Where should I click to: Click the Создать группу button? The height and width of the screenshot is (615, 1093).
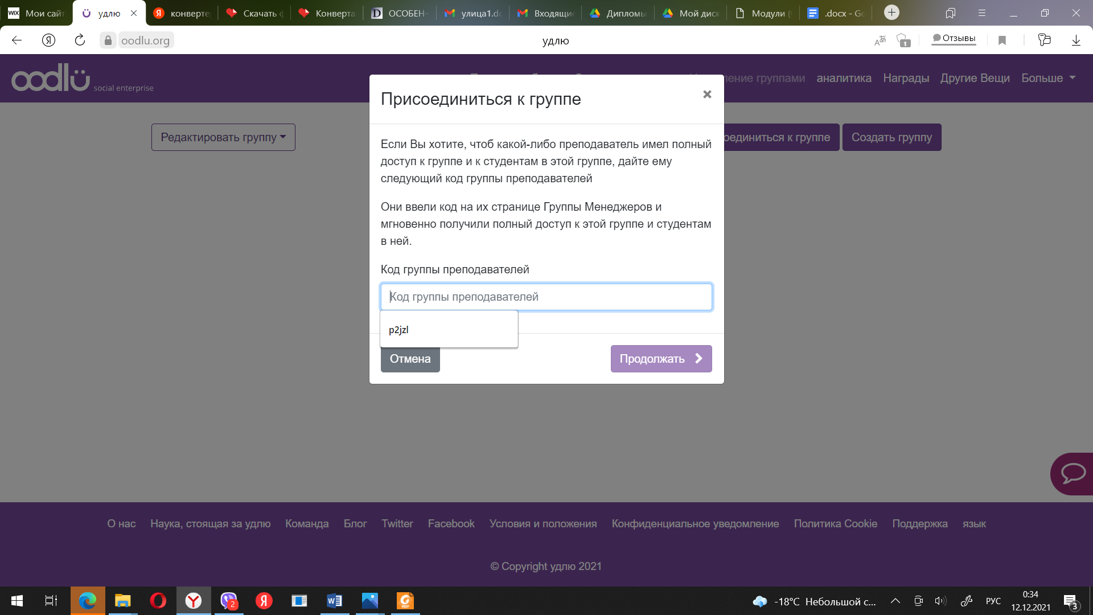pyautogui.click(x=891, y=137)
